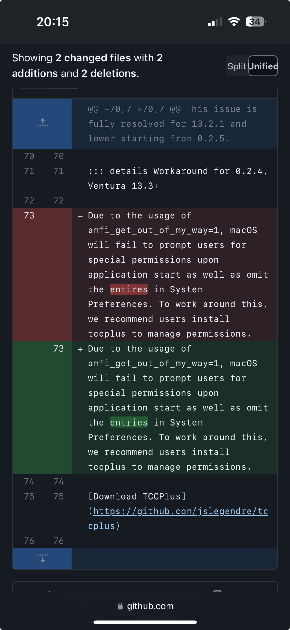The image size is (290, 630).
Task: Tap the 20:15 clock in the status bar
Action: click(53, 22)
